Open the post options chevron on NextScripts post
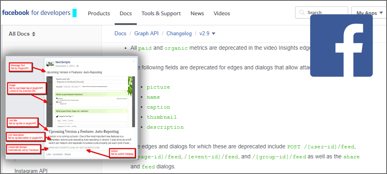Screen dimensions: 387x174 [x=134, y=61]
